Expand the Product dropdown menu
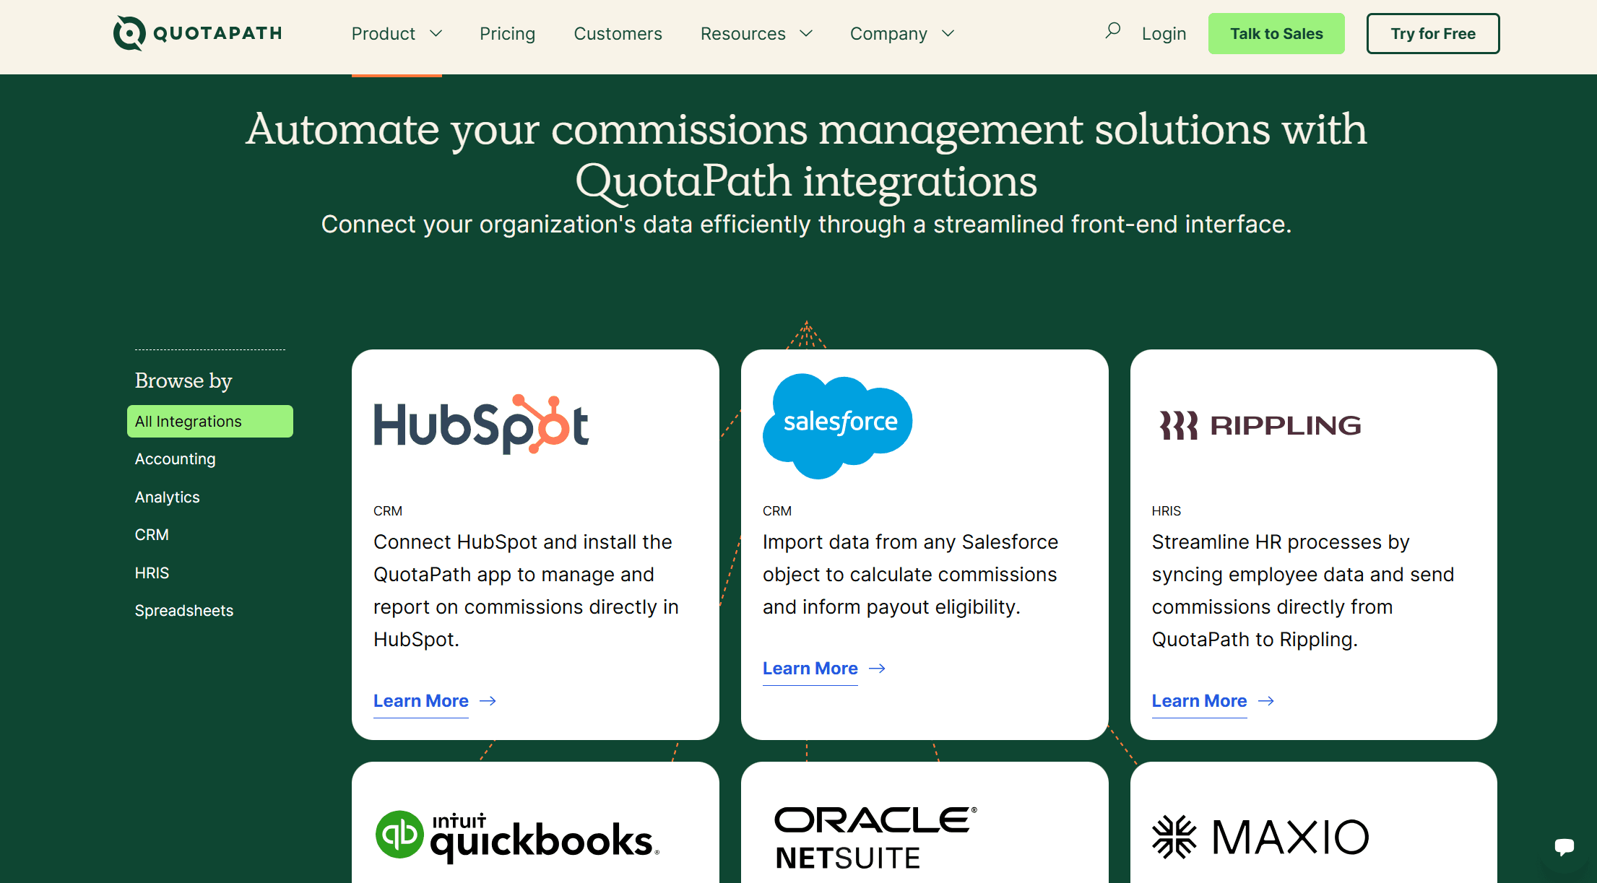The height and width of the screenshot is (883, 1597). point(397,34)
